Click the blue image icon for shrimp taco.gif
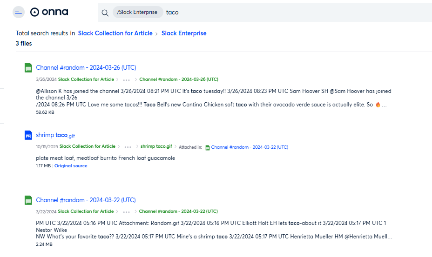The width and height of the screenshot is (432, 257). click(x=28, y=135)
